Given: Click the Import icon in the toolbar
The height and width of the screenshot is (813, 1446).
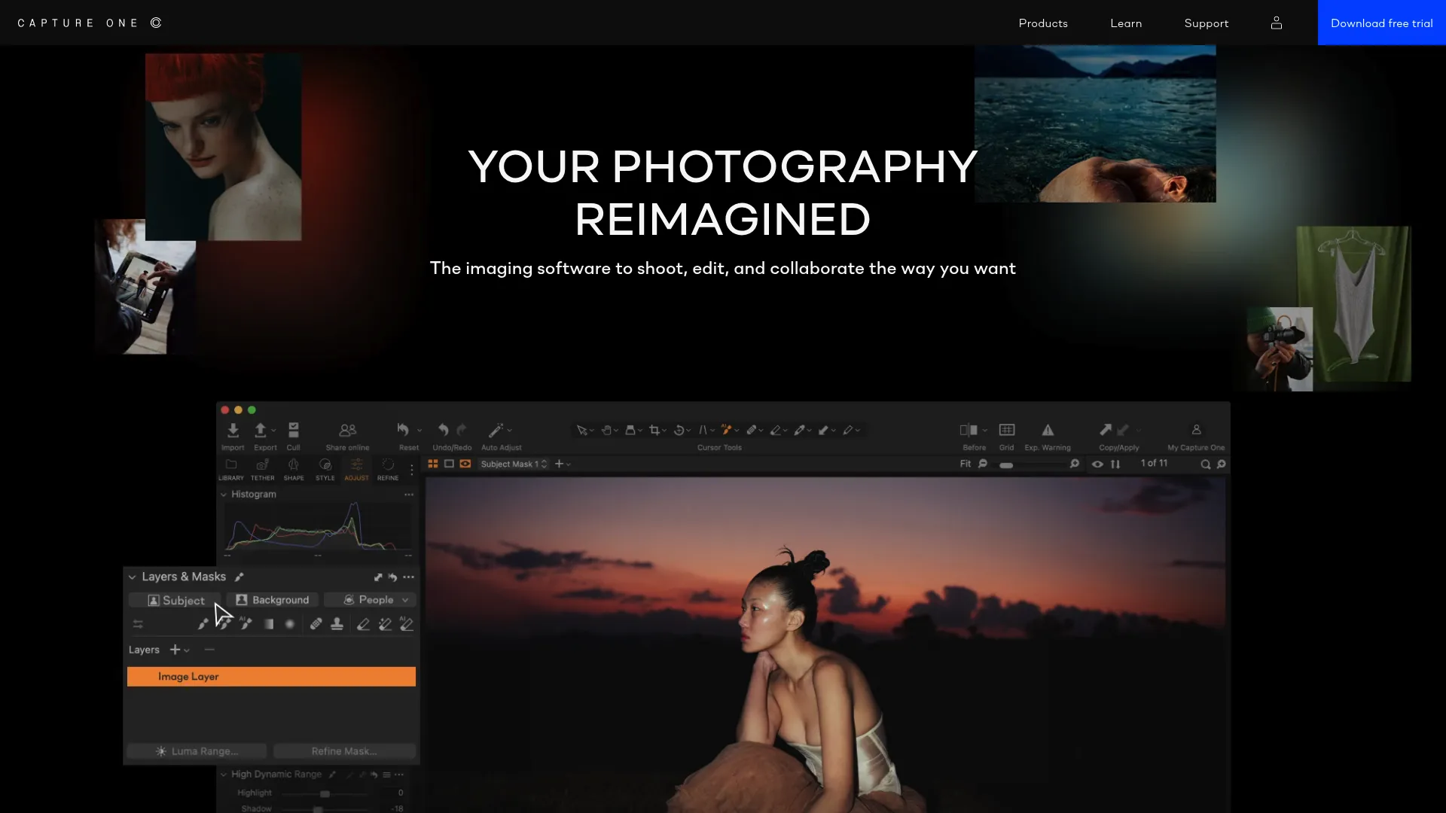Looking at the screenshot, I should (x=233, y=430).
